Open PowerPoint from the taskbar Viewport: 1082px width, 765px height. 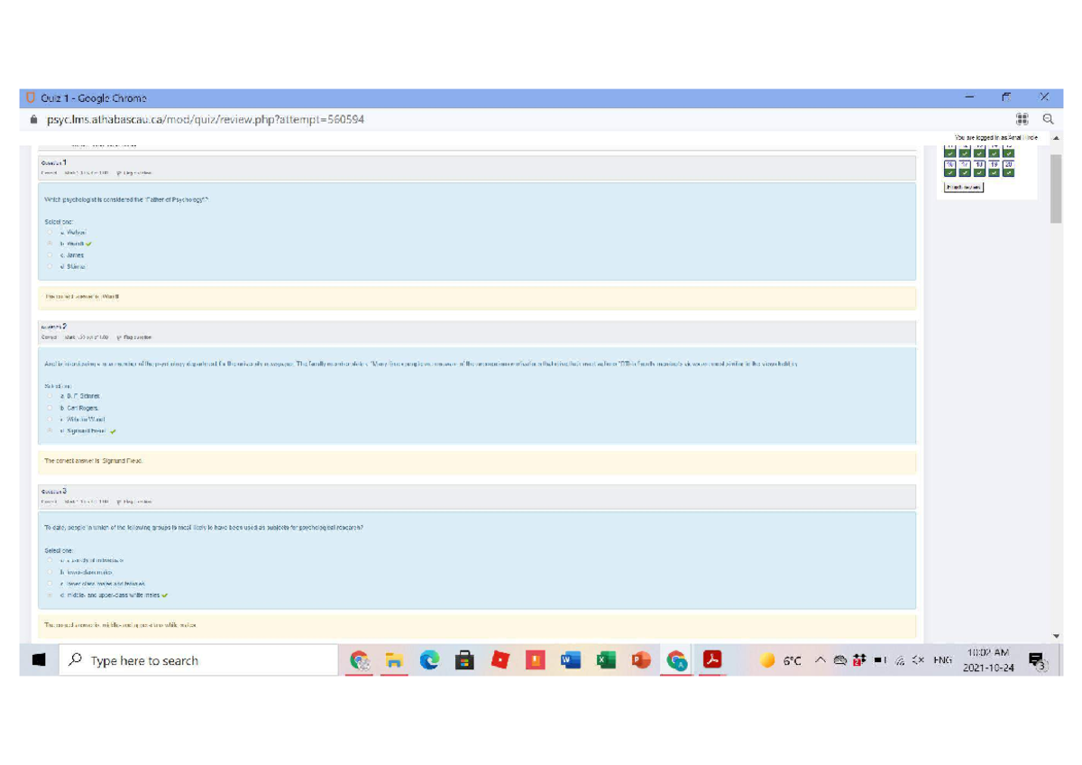click(641, 660)
